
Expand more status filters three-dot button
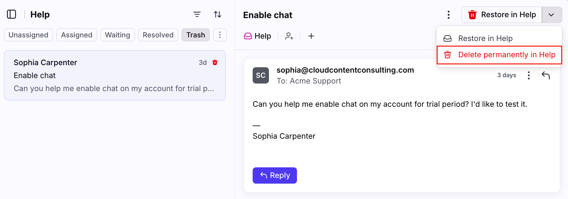coord(220,35)
